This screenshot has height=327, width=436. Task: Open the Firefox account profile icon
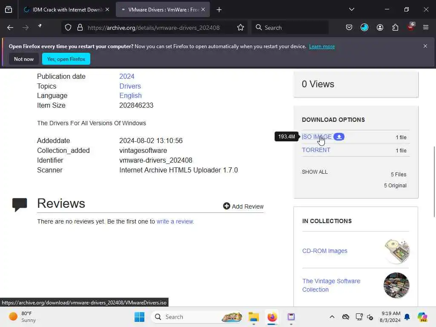380,27
